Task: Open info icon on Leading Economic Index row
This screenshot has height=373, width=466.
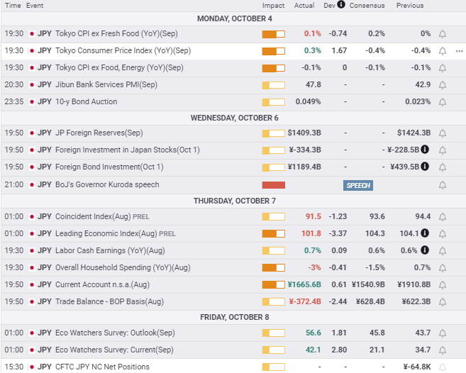Action: point(424,233)
